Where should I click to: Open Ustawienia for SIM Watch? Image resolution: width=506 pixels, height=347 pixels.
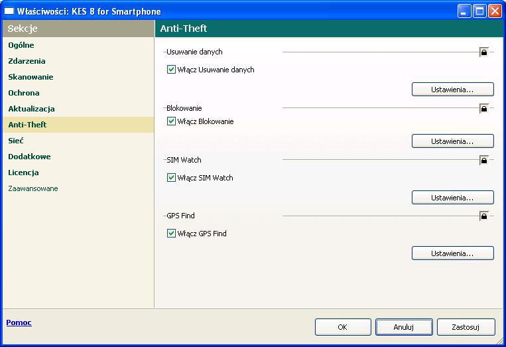pos(453,198)
